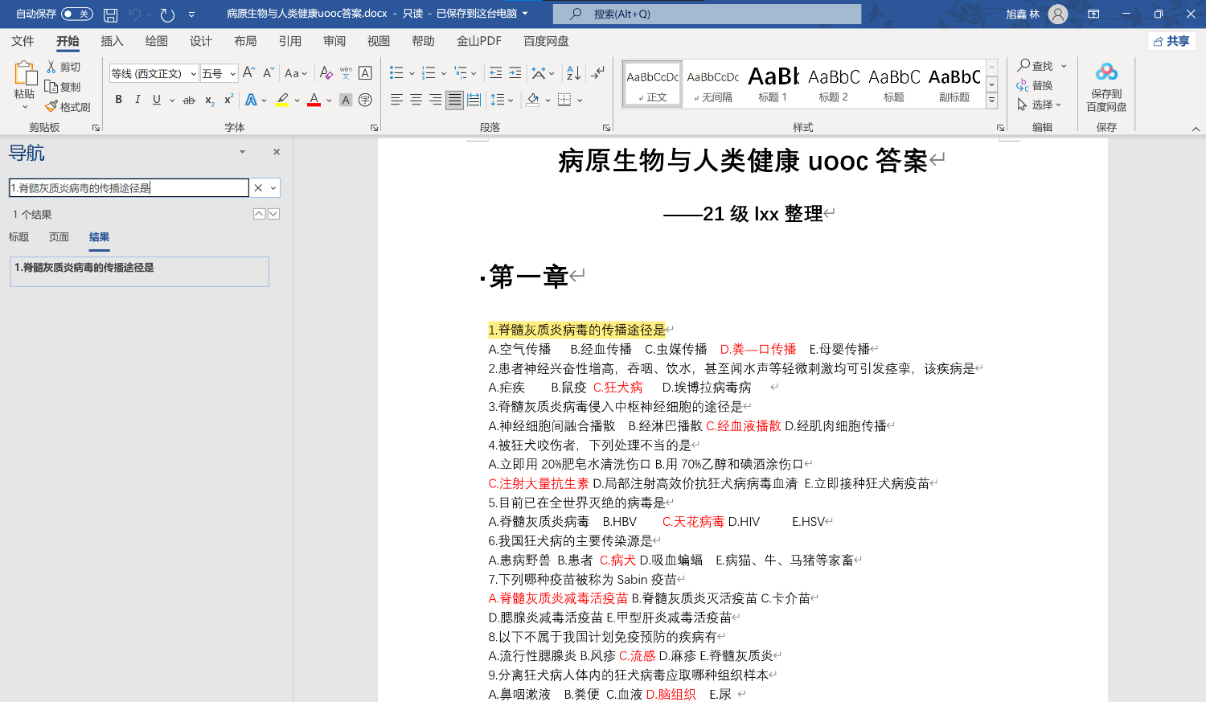Clear the navigation search box

pos(258,188)
